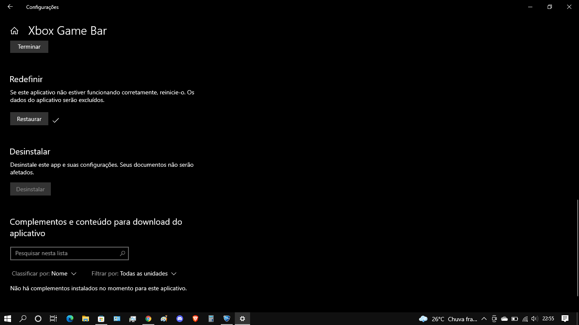Open Rocket League icon on the taskbar
This screenshot has height=325, width=579.
click(227, 319)
